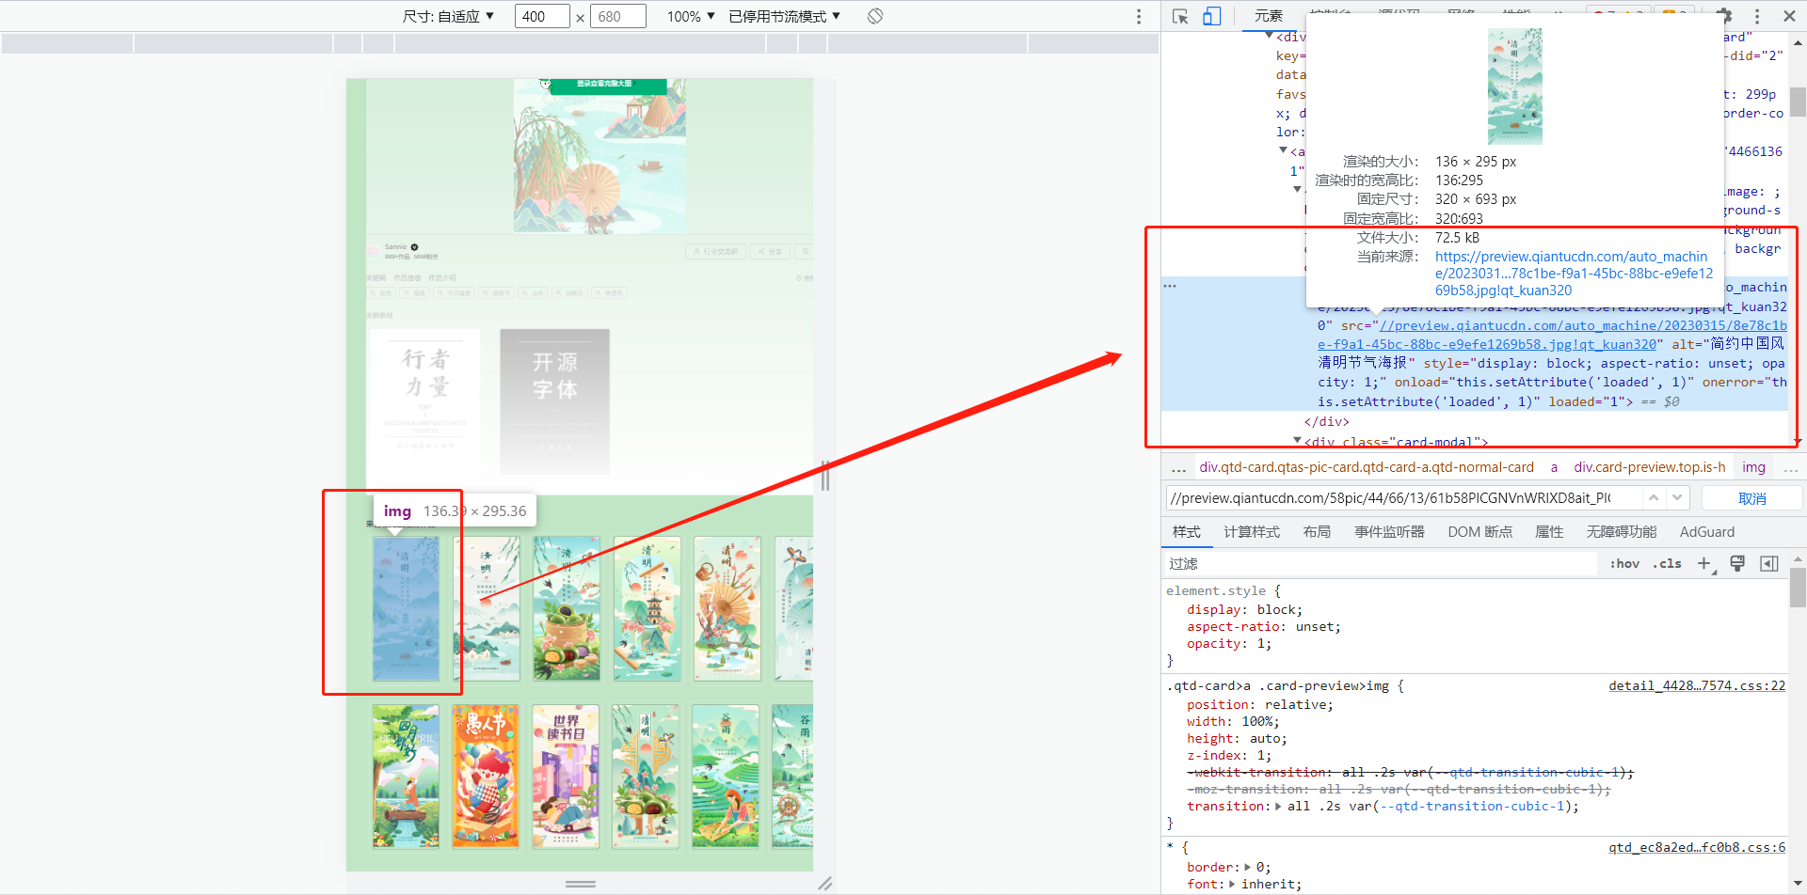Open the 愚人节 orange poster thumbnail
Screen dimensions: 1807x895
pyautogui.click(x=486, y=777)
